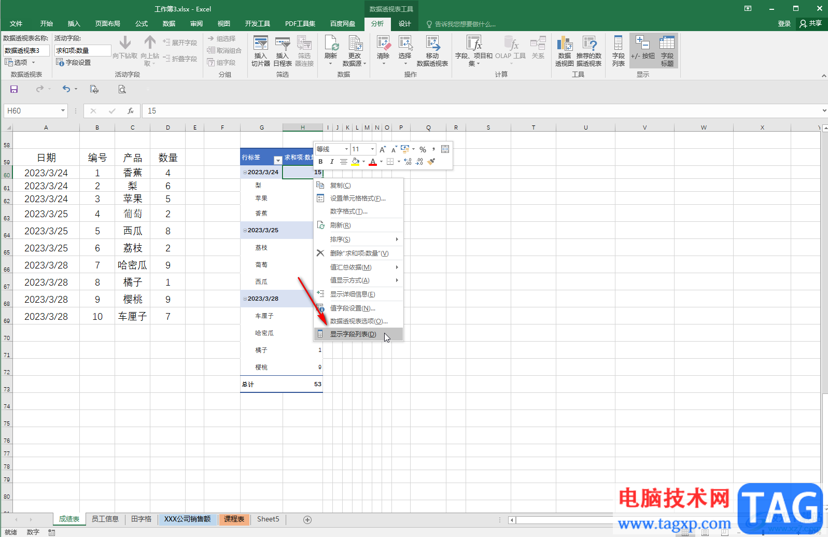The height and width of the screenshot is (537, 828).
Task: Click Insert Timeline (插入日程表) icon
Action: pos(283,51)
